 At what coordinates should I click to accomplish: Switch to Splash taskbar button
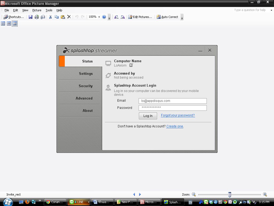(x=173, y=202)
